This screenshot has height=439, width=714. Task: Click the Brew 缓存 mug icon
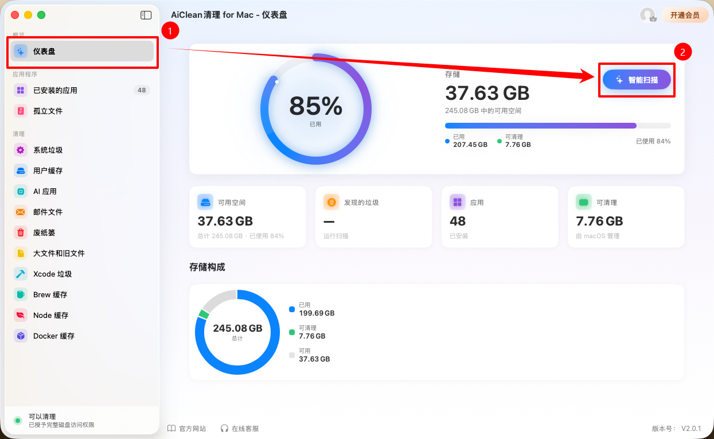[x=21, y=294]
